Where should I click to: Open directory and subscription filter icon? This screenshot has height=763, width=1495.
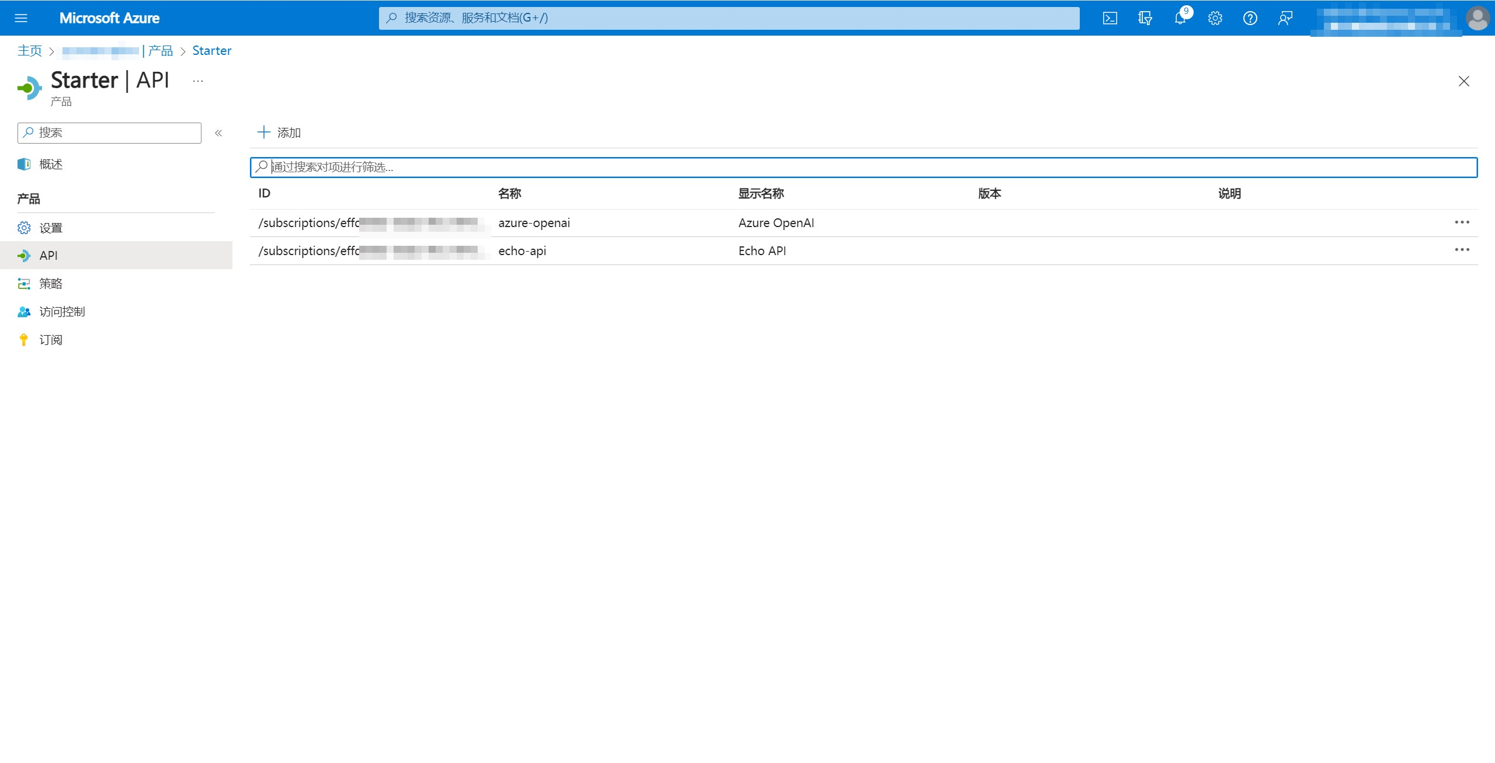tap(1145, 18)
